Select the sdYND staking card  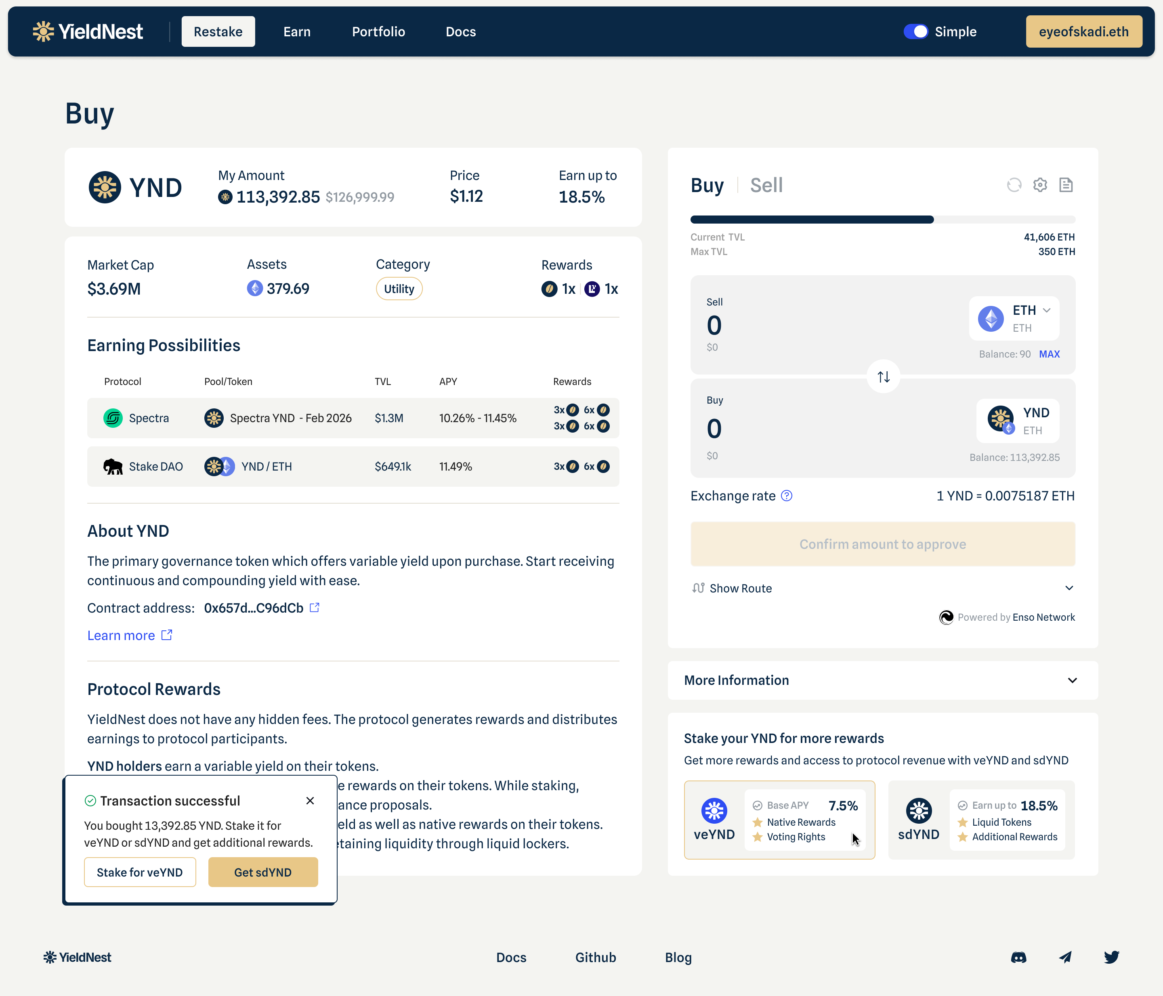(982, 820)
